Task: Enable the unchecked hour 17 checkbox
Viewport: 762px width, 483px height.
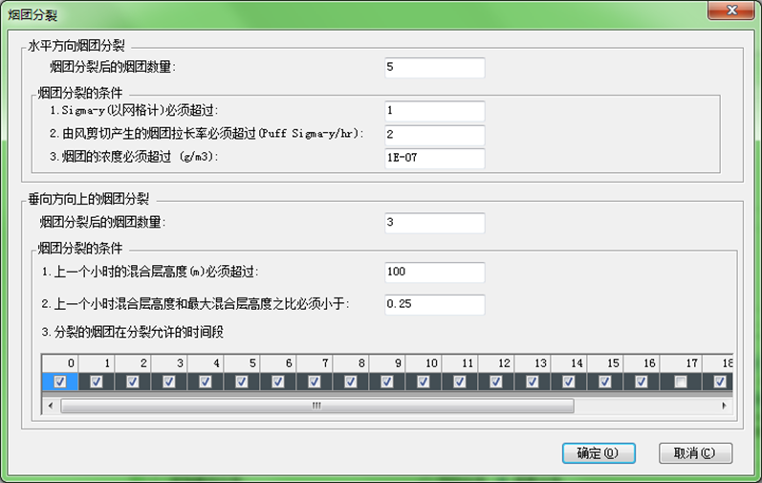Action: click(680, 382)
